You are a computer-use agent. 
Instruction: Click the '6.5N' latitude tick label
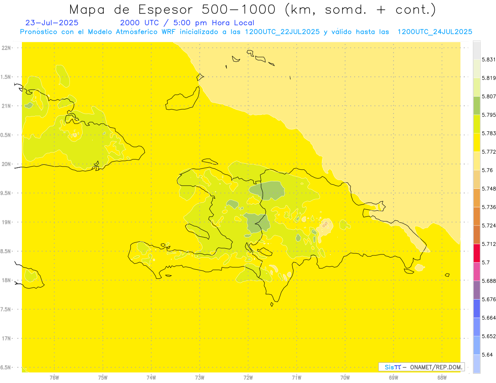[6, 367]
